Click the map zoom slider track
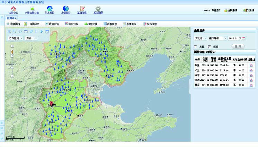258x147 pixels. 12,62
